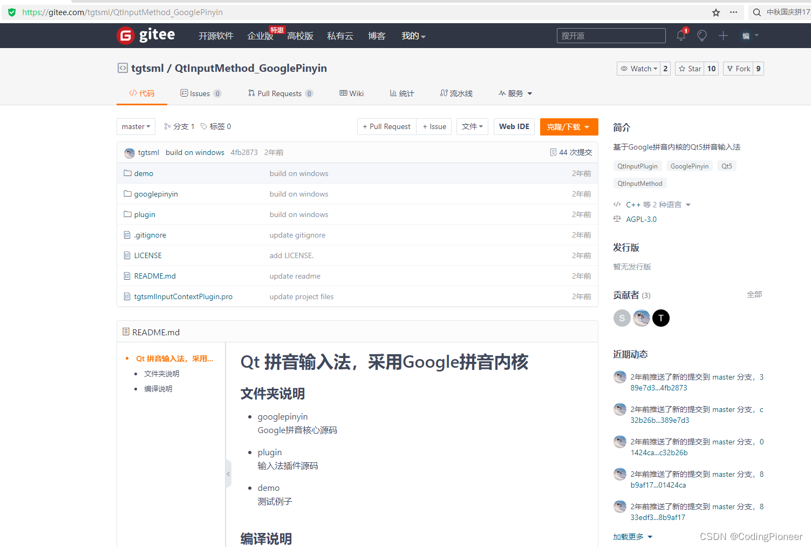This screenshot has height=547, width=811.
Task: Switch to the Issues tab
Action: click(x=200, y=93)
